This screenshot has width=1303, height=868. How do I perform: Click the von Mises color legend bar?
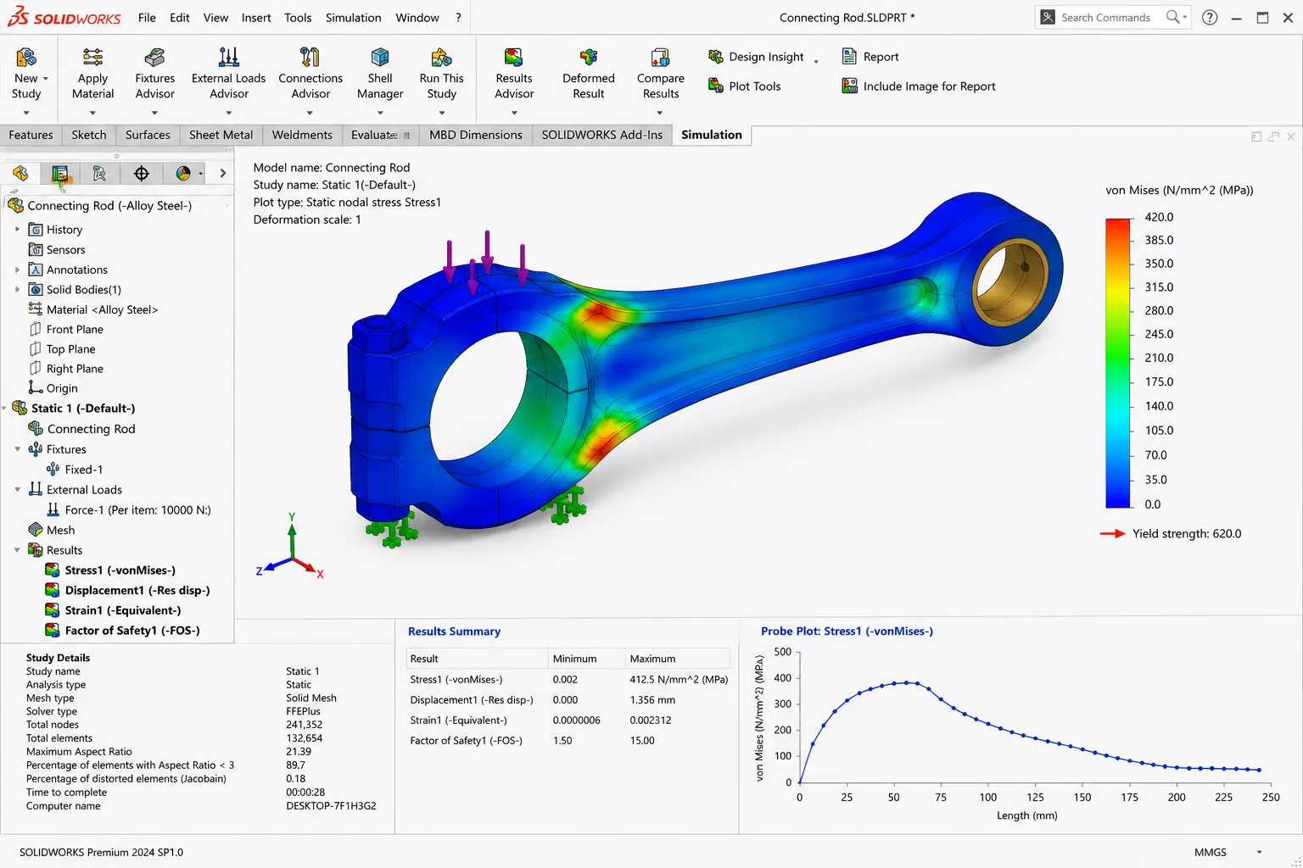pyautogui.click(x=1118, y=363)
